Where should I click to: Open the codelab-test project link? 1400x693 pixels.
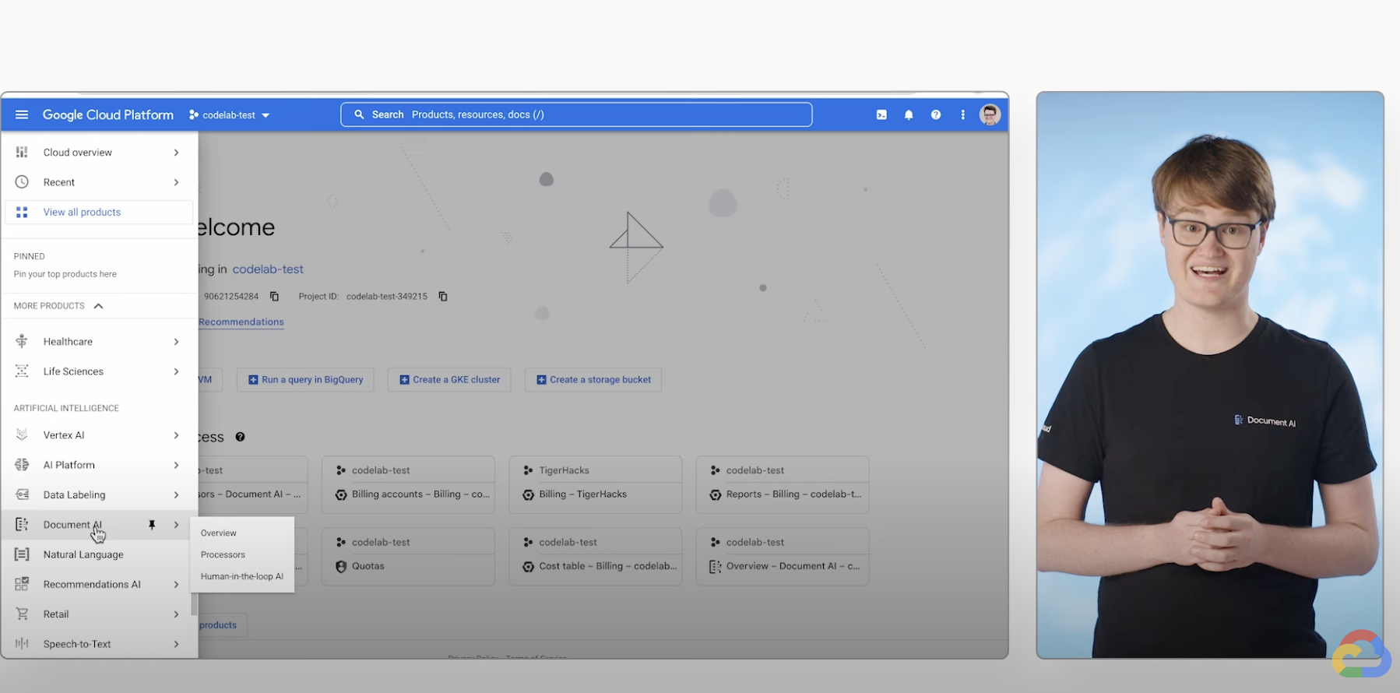(268, 269)
